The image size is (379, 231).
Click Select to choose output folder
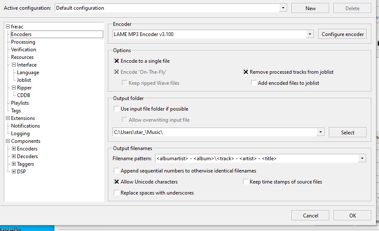click(x=348, y=132)
